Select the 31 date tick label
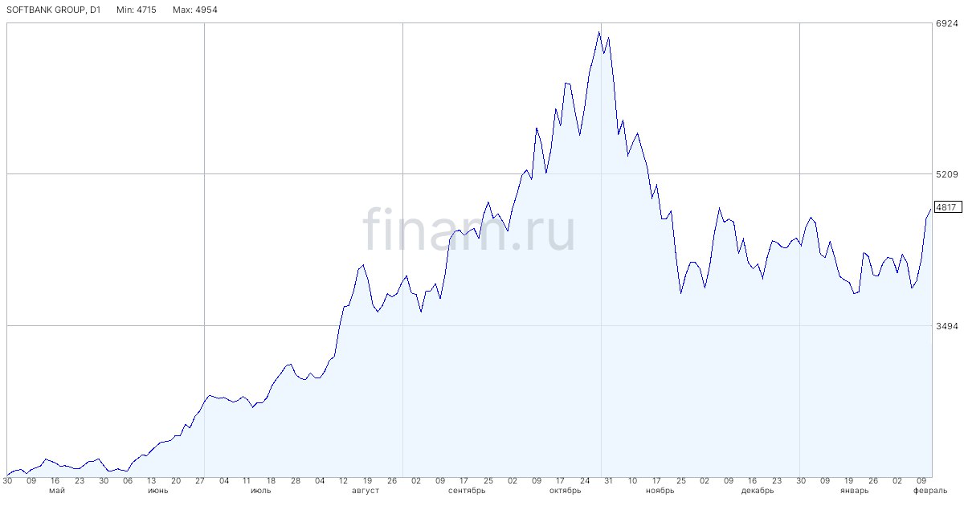964x506 pixels. click(x=608, y=481)
